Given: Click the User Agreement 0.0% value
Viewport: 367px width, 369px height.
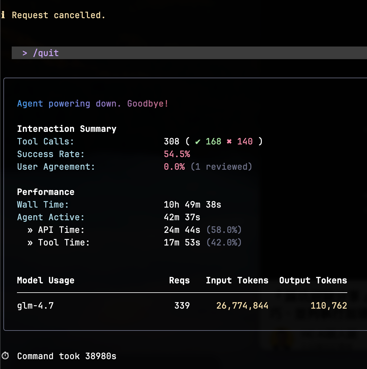Looking at the screenshot, I should pos(174,167).
